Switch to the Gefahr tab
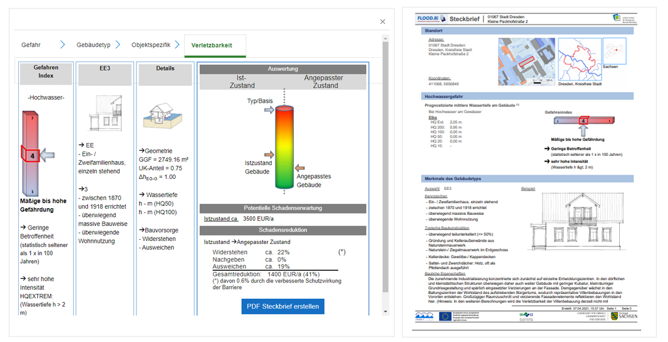The width and height of the screenshot is (668, 342). [31, 45]
